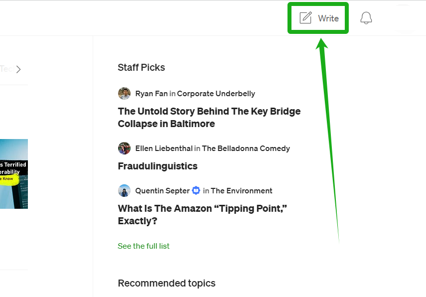This screenshot has width=426, height=297.
Task: Click See the full list link
Action: [x=143, y=246]
